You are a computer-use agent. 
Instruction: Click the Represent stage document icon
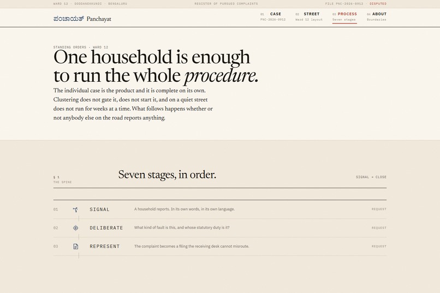pyautogui.click(x=75, y=247)
